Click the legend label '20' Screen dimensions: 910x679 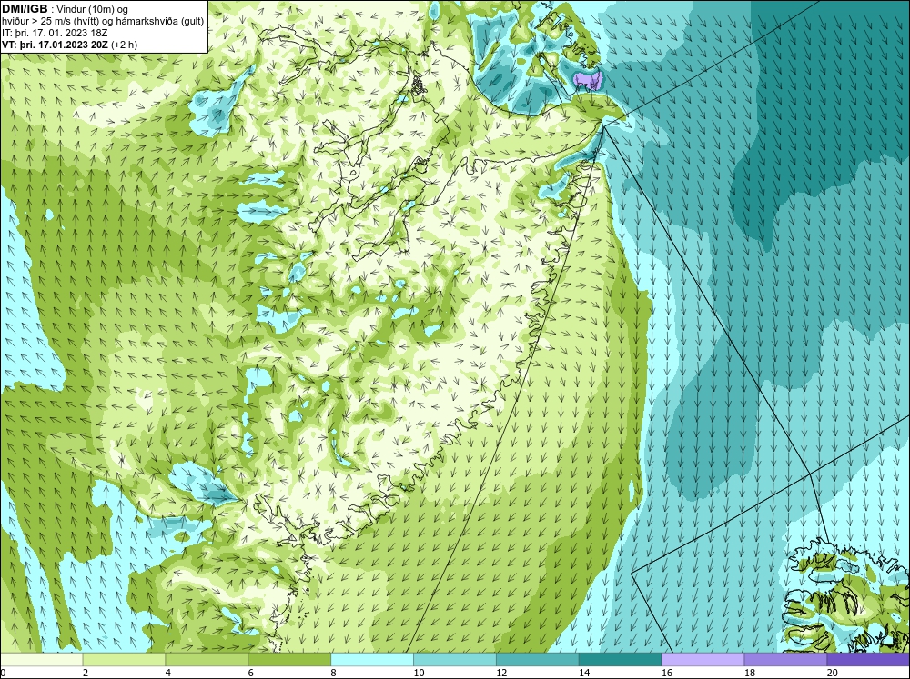(833, 673)
